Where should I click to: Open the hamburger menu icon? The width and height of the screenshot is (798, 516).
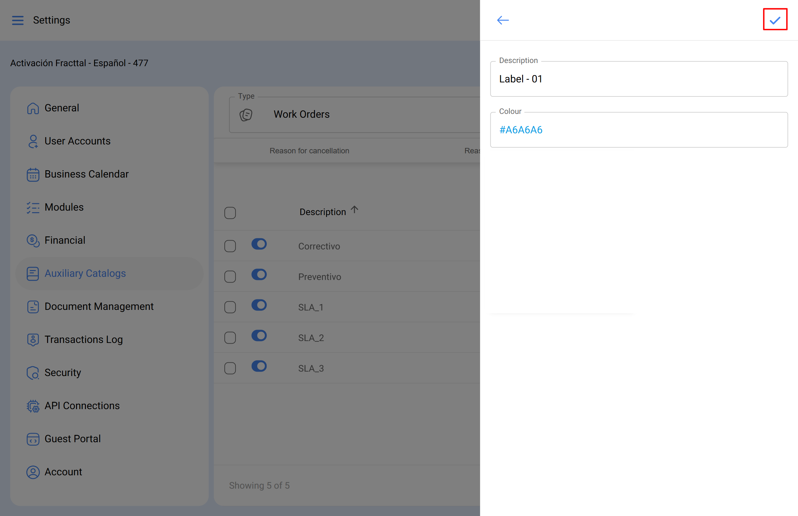pyautogui.click(x=18, y=20)
